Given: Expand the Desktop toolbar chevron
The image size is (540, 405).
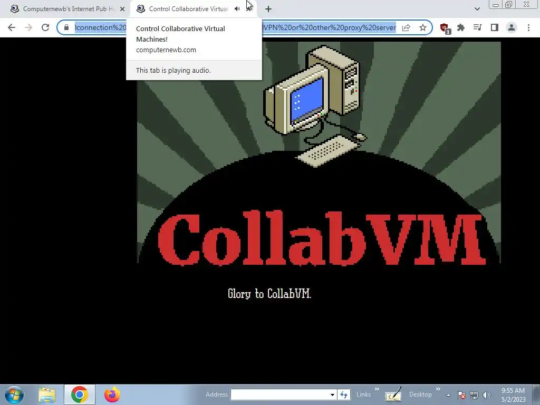Looking at the screenshot, I should (x=438, y=389).
